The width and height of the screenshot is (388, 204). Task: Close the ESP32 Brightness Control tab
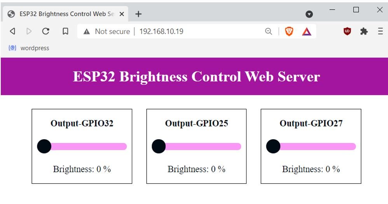[122, 14]
